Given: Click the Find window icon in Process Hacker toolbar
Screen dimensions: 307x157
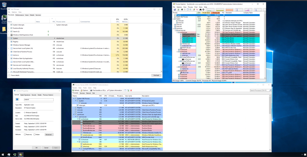Looking at the screenshot, I should point(125,90).
